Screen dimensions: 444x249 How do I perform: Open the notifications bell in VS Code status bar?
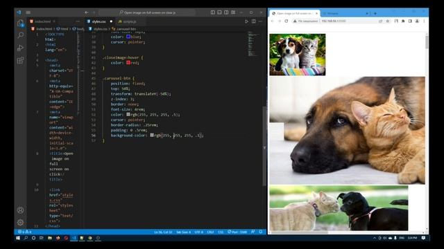tap(261, 232)
